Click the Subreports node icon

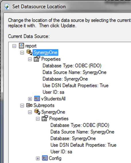pyautogui.click(x=29, y=105)
